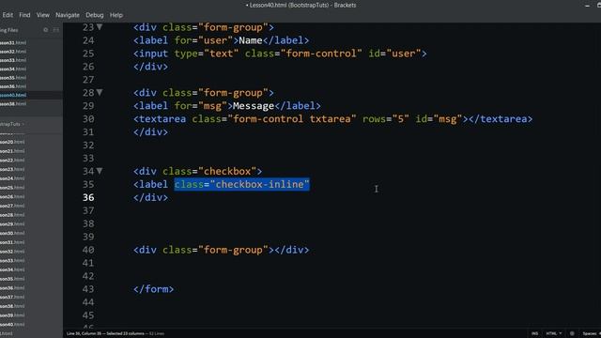This screenshot has width=601, height=338.
Task: Click the type="text" attribute on line 25
Action: click(207, 54)
